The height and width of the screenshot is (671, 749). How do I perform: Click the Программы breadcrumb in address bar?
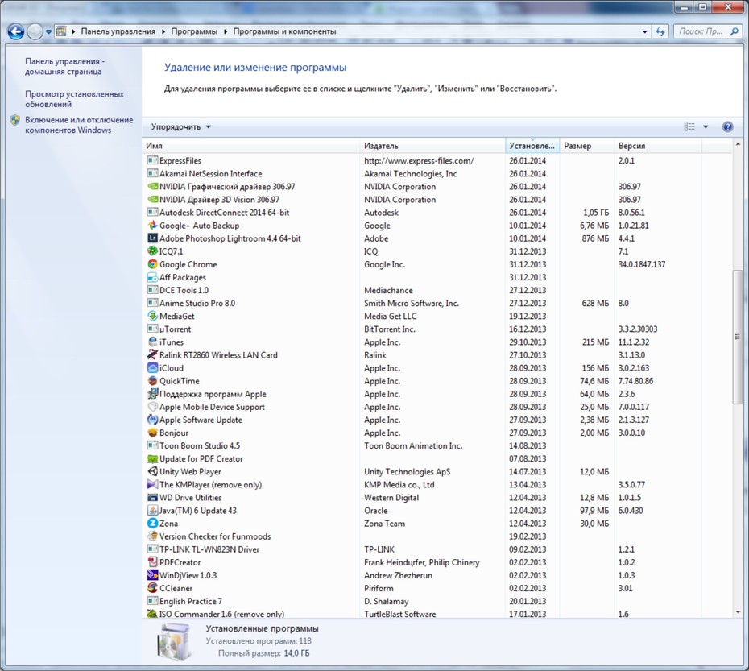(194, 31)
